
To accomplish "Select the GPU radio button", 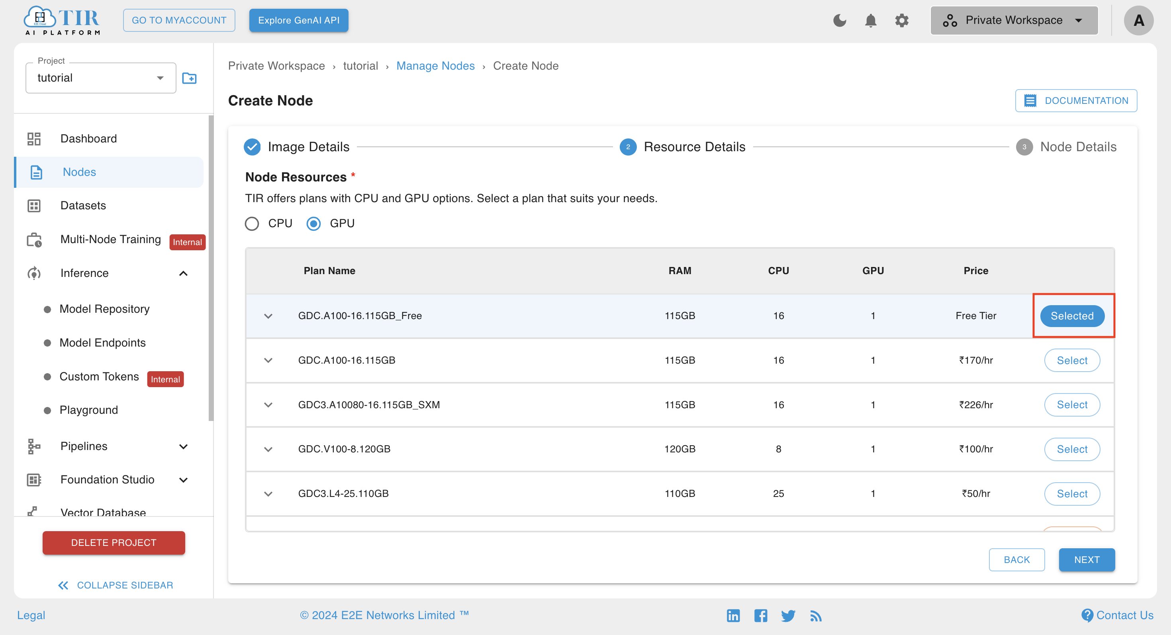I will (313, 224).
